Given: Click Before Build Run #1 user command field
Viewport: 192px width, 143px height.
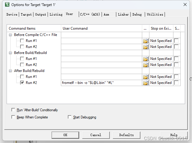Looking at the screenshot, I should pos(101,59).
